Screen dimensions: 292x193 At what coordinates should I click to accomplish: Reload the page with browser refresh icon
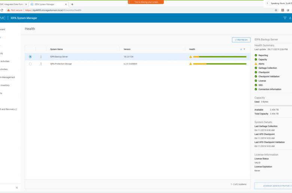(2, 10)
